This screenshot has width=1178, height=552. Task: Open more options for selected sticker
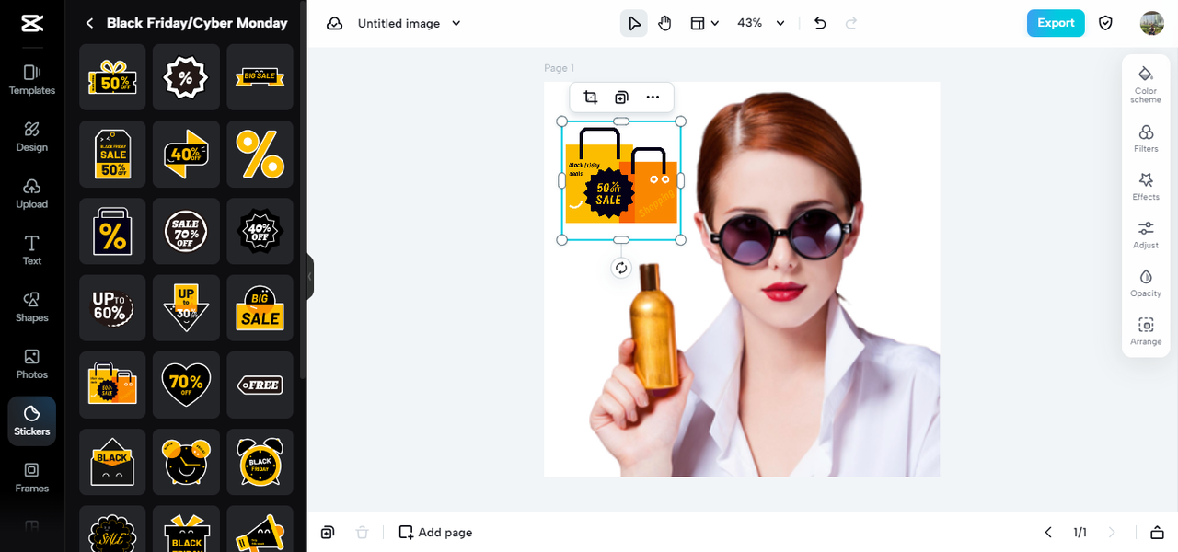653,98
